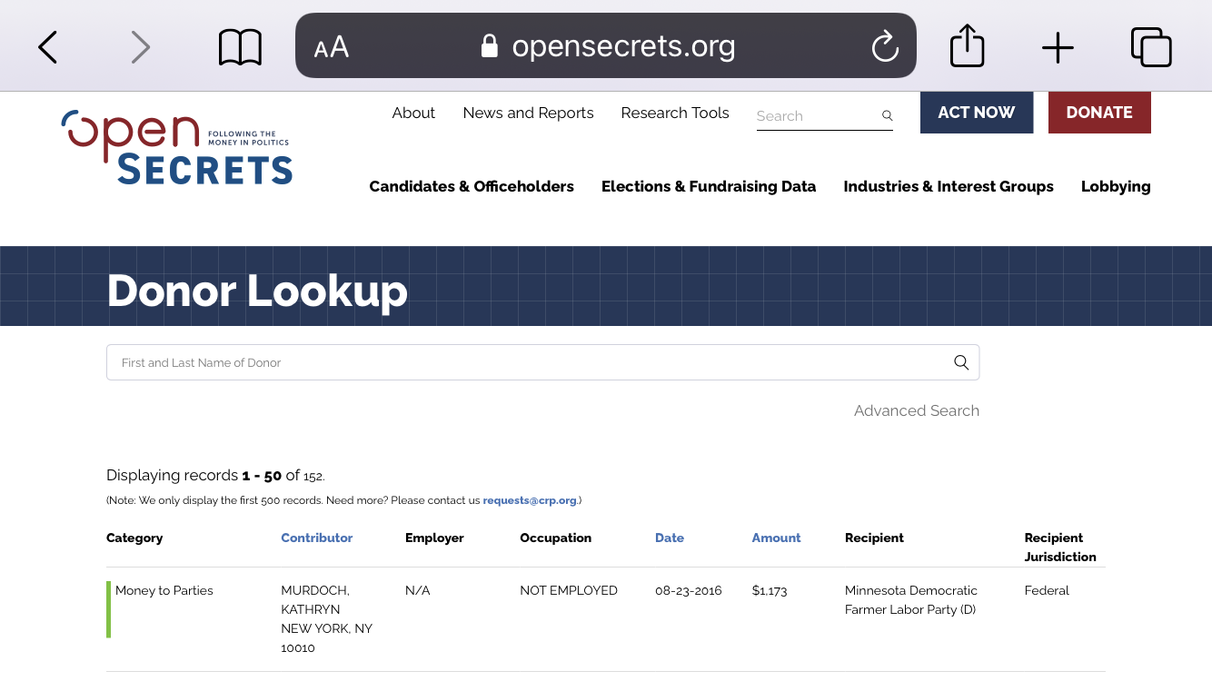The image size is (1212, 681).
Task: Click the Occupation column header
Action: point(556,538)
